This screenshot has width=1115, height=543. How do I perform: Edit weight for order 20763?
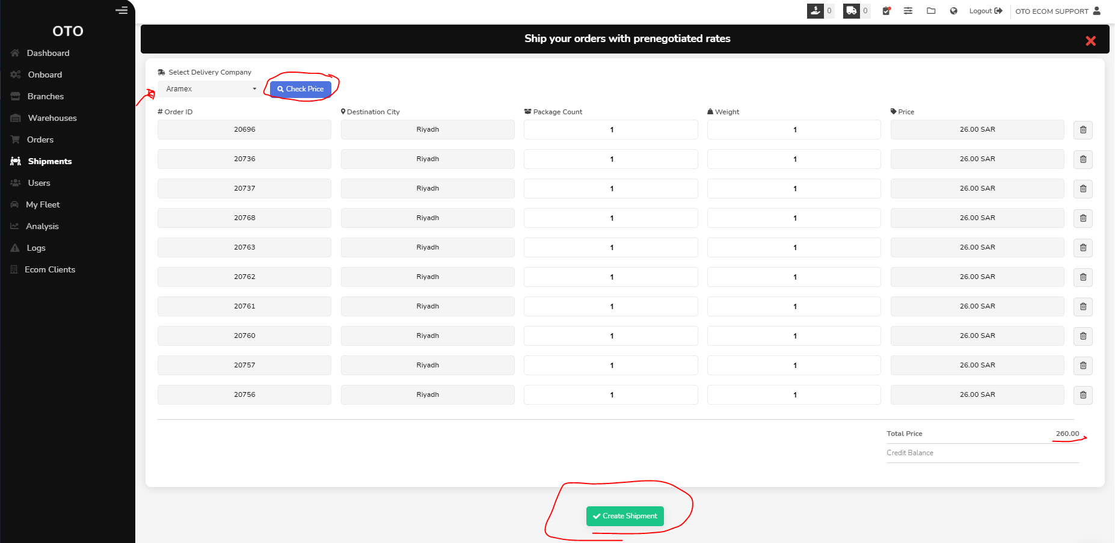[794, 248]
